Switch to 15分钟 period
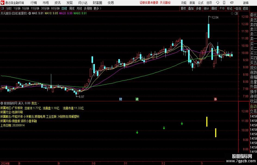The width and height of the screenshot is (257, 165). tap(35, 8)
